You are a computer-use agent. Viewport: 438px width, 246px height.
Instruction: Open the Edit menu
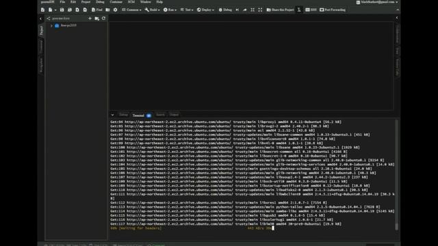pyautogui.click(x=73, y=2)
